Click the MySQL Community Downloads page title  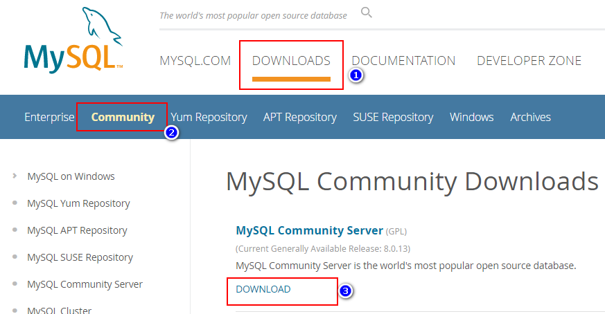point(412,181)
